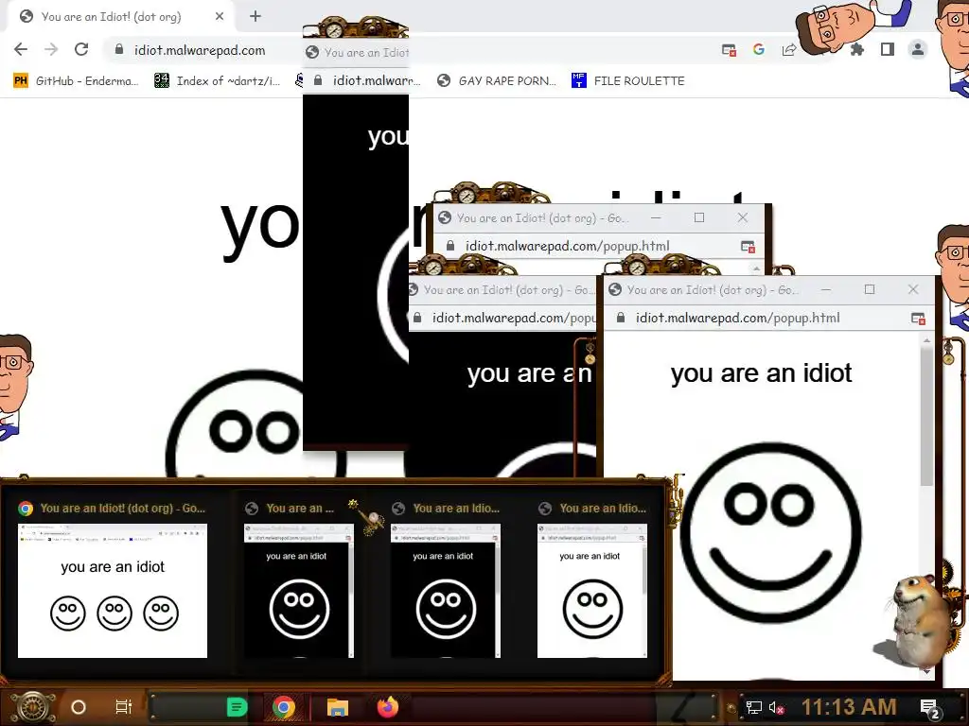Click the Google icon in the address bar

(x=759, y=49)
